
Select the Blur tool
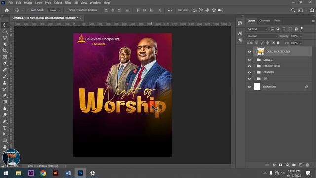pos(5,109)
